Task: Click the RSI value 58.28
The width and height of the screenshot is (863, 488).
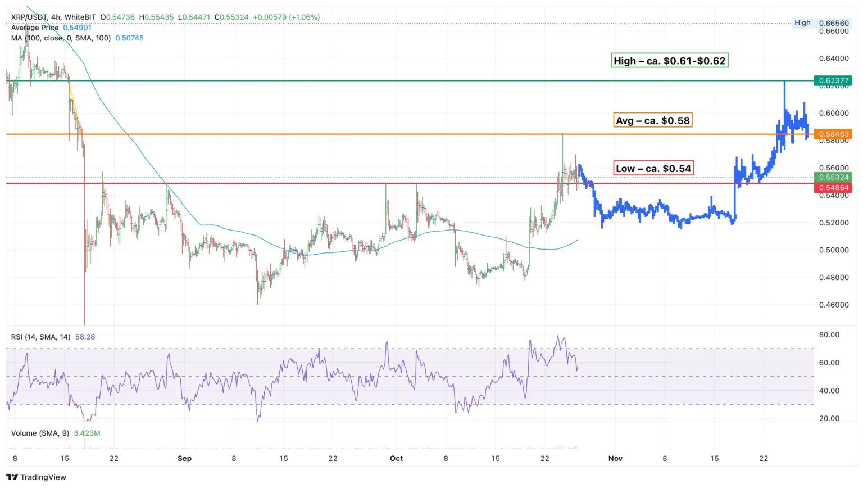Action: click(x=85, y=337)
